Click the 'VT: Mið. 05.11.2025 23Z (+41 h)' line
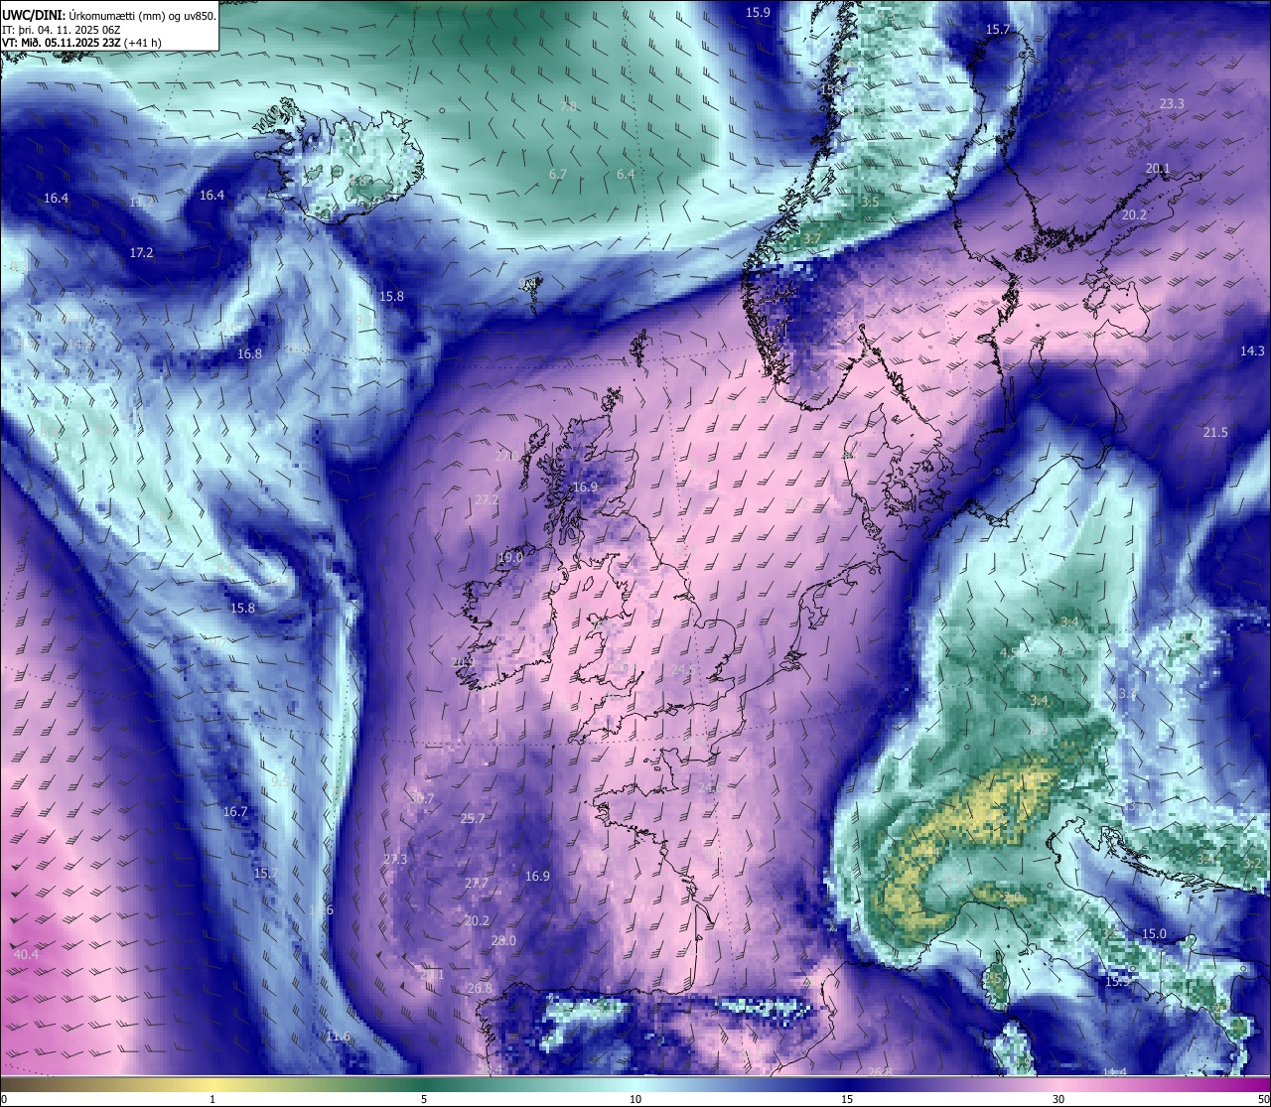 (x=81, y=43)
